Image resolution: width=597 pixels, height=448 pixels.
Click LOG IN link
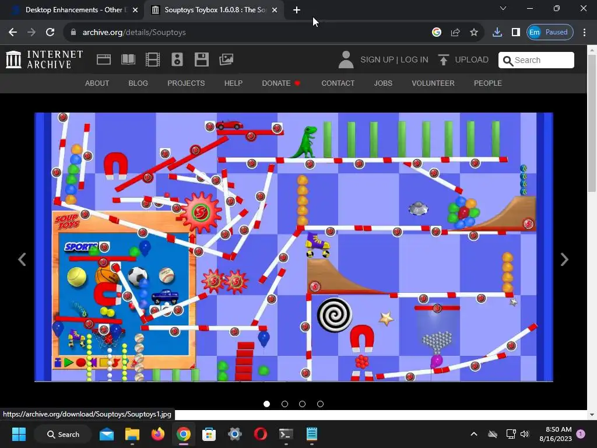415,60
